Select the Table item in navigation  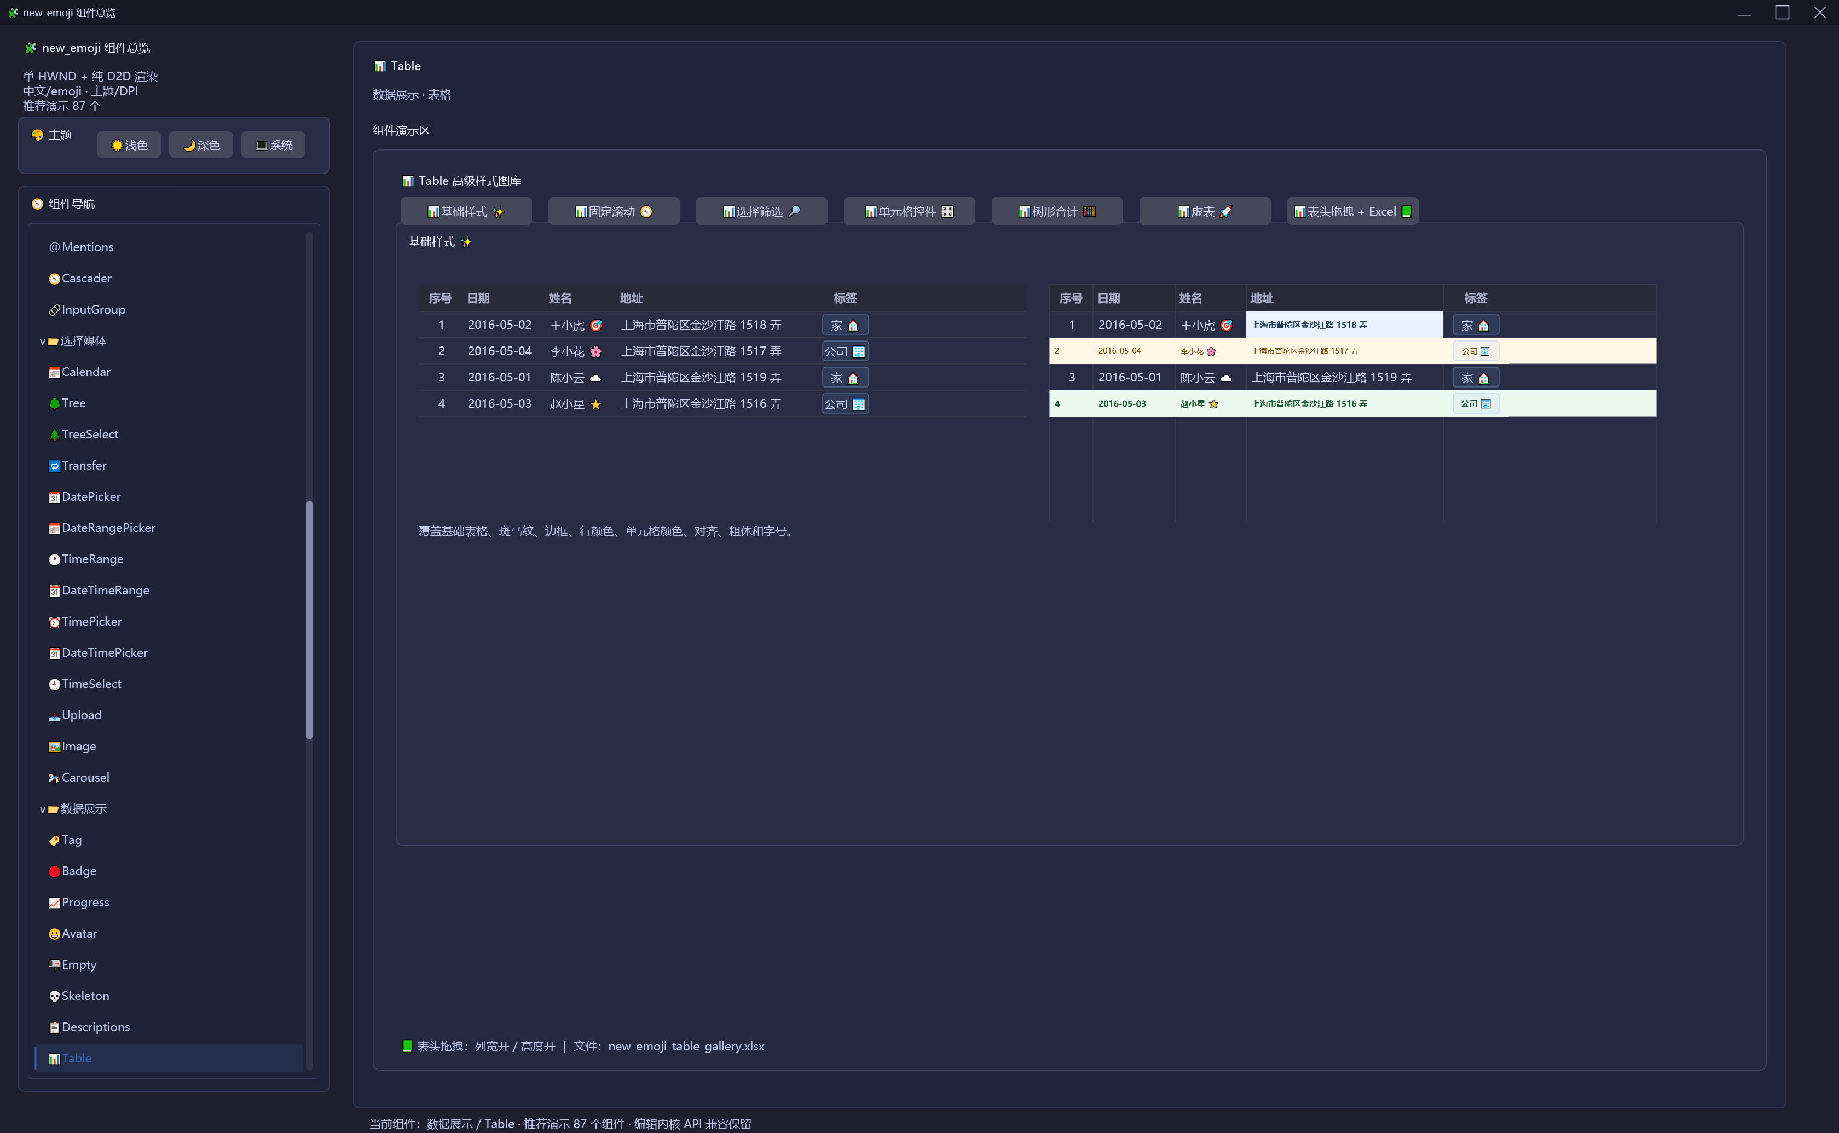pos(169,1058)
